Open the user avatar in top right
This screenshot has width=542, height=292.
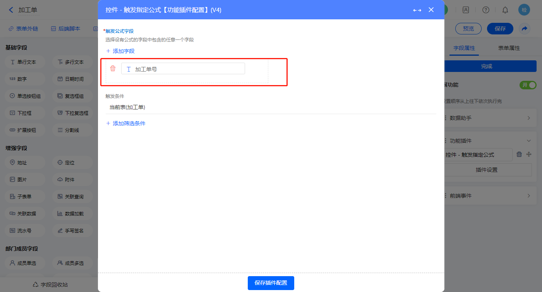pos(524,10)
